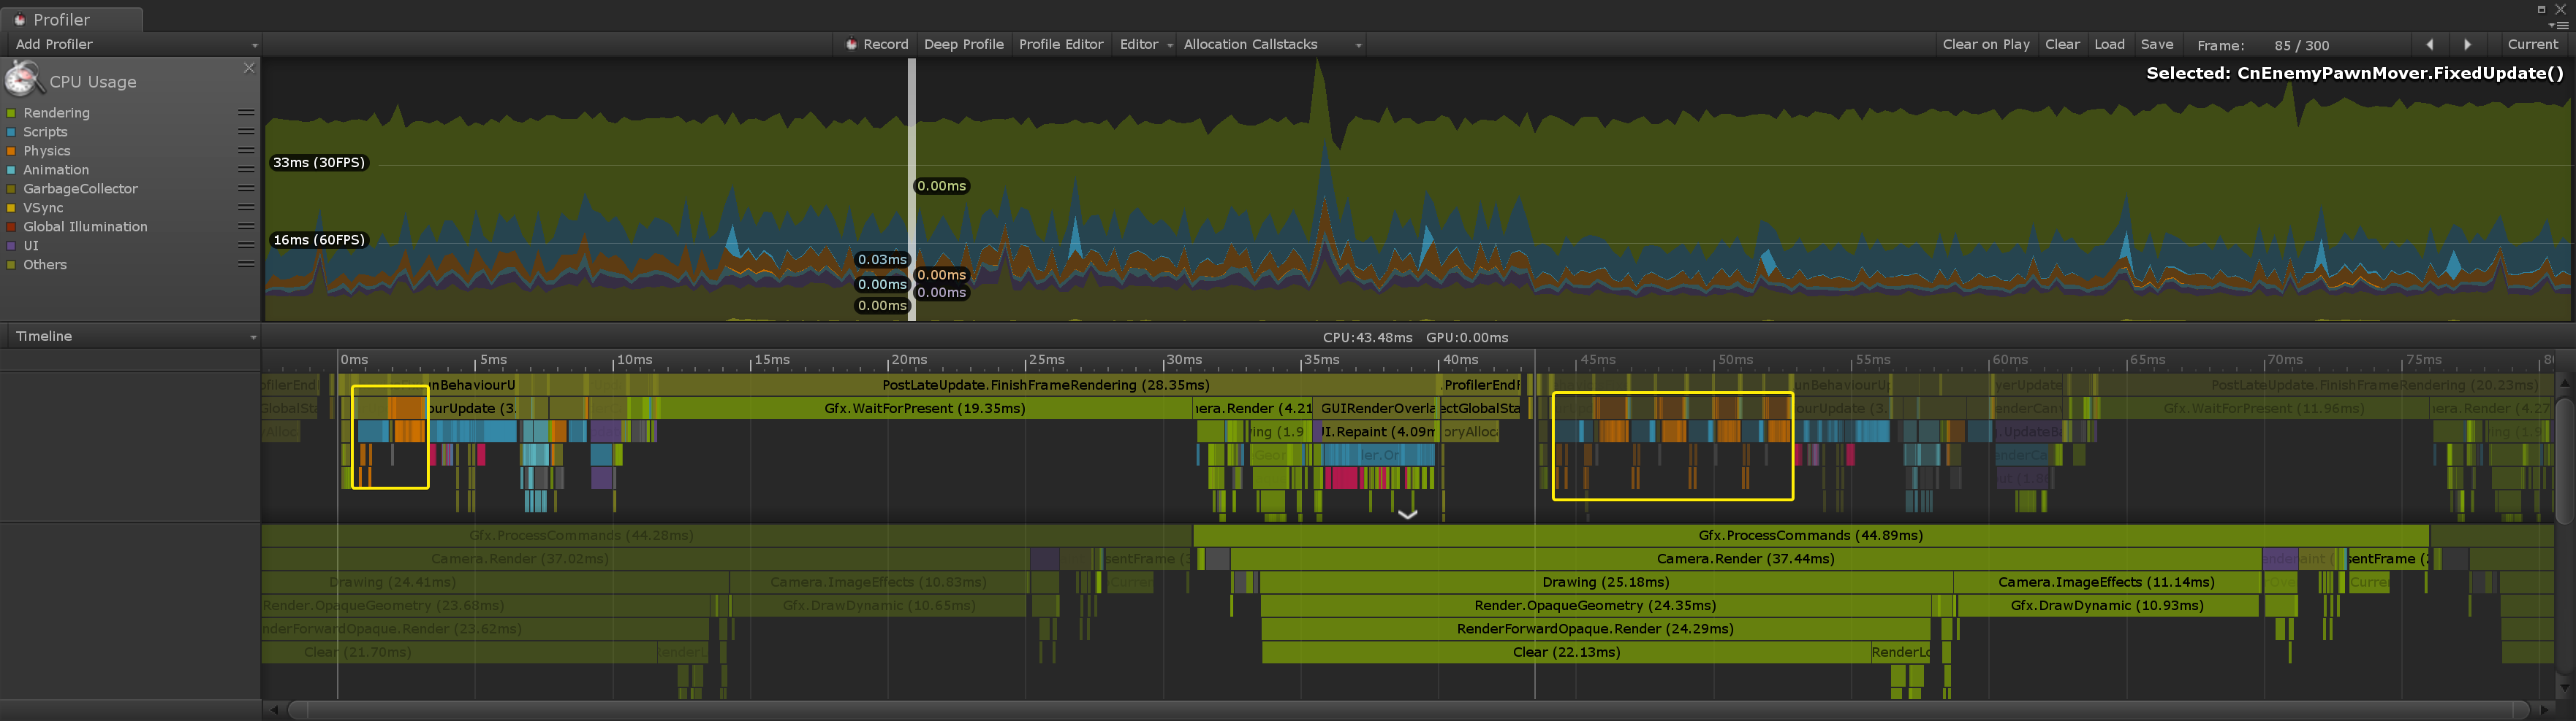Select the Profiler window tab
Image resolution: width=2576 pixels, height=721 pixels.
pyautogui.click(x=70, y=19)
